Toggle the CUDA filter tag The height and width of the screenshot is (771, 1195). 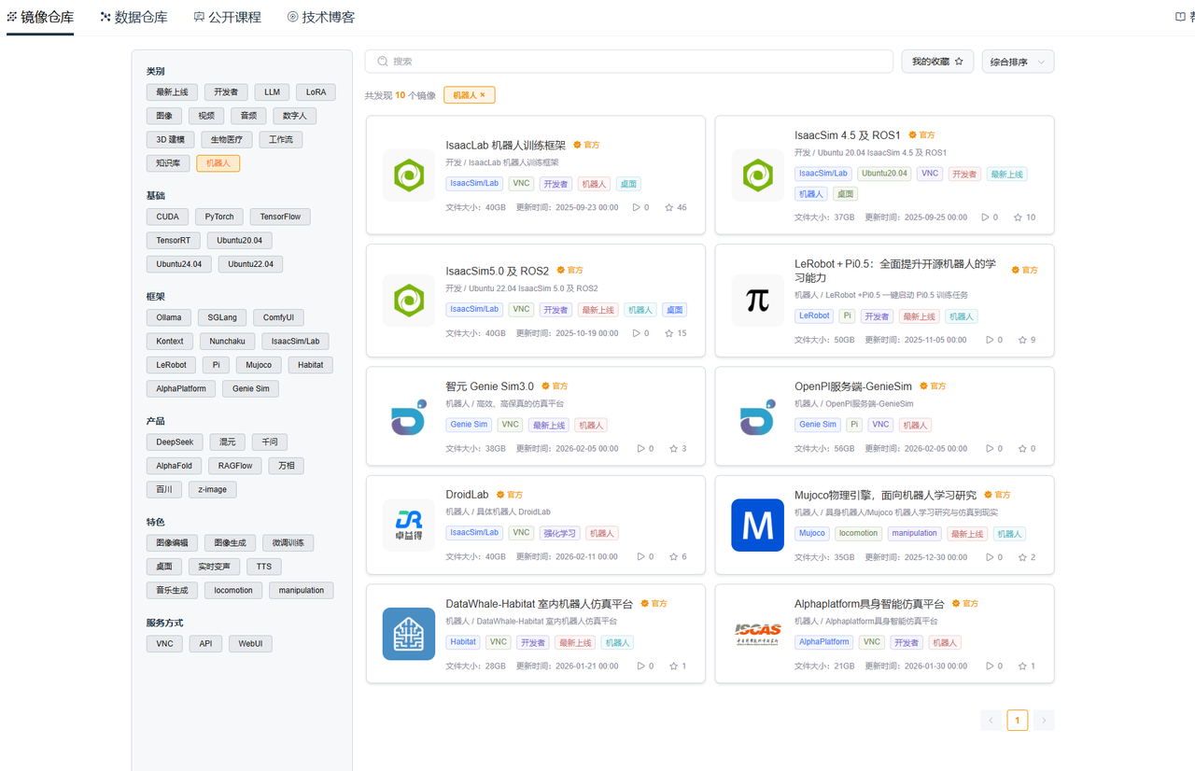tap(168, 217)
